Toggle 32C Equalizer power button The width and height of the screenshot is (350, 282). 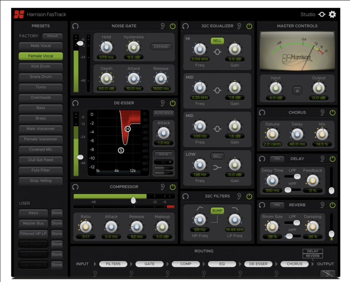pos(249,26)
